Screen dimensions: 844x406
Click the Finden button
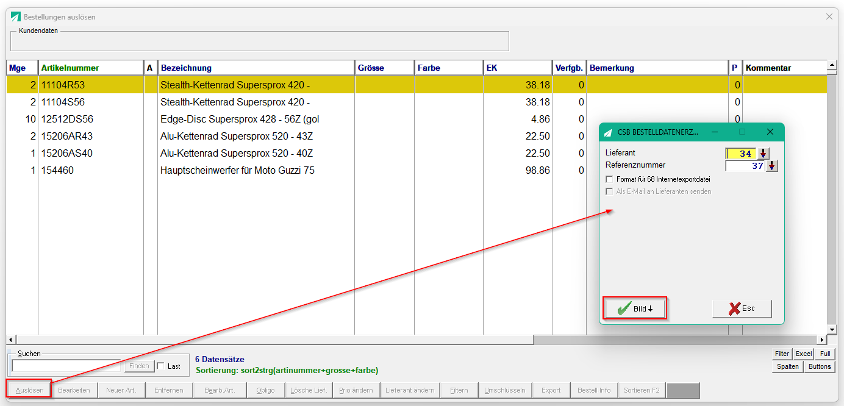[x=139, y=366]
